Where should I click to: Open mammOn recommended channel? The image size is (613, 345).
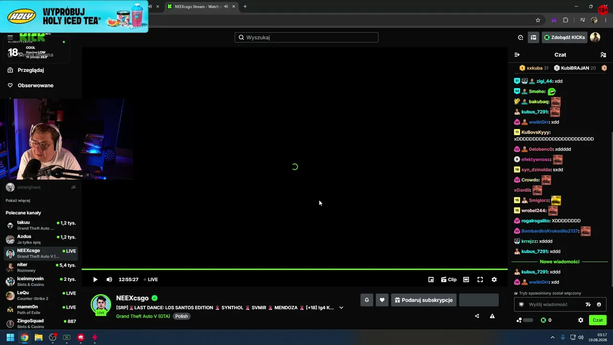(x=41, y=310)
